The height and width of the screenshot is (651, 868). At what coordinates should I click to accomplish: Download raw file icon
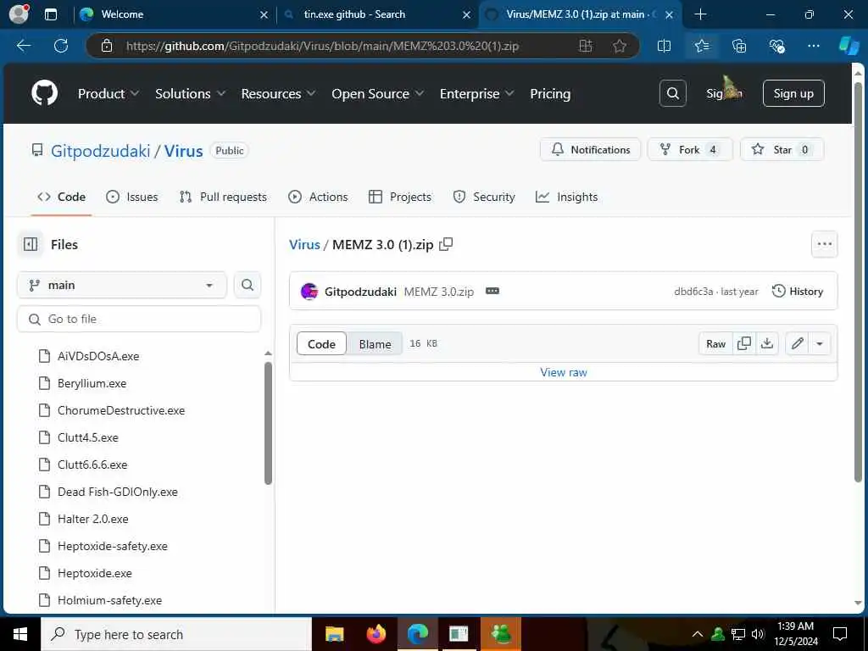tap(766, 344)
